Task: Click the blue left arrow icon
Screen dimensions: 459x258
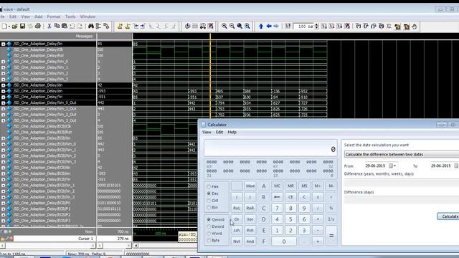Action: click(268, 27)
